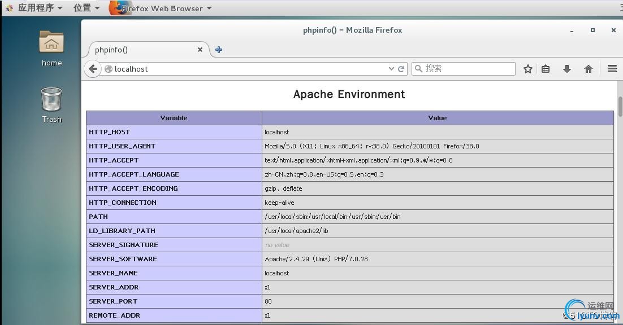This screenshot has height=325, width=623.
Task: Click the SERVER_SIGNATURE cell
Action: (174, 245)
